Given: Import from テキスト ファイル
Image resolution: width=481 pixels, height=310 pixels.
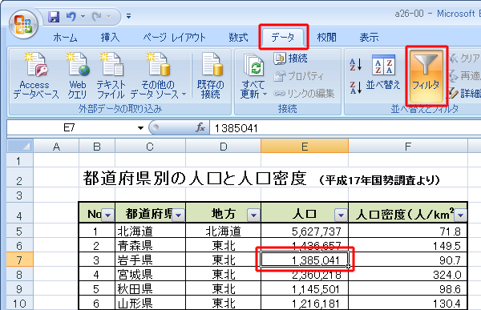Looking at the screenshot, I should pyautogui.click(x=111, y=76).
